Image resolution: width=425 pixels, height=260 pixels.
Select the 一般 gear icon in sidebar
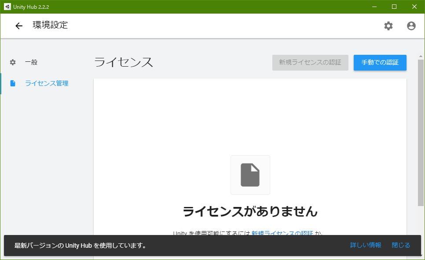(x=13, y=62)
